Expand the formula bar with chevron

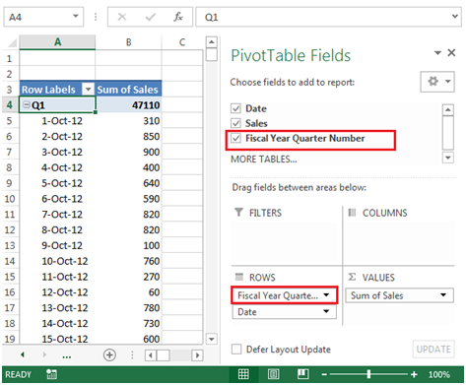[455, 16]
